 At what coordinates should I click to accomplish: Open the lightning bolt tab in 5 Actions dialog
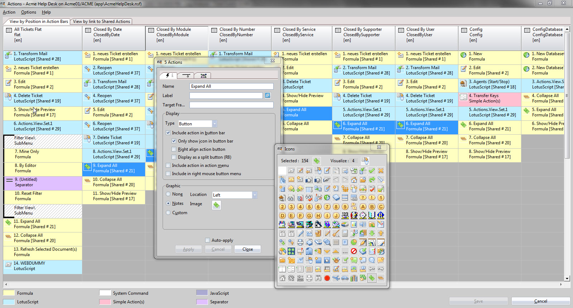(168, 75)
